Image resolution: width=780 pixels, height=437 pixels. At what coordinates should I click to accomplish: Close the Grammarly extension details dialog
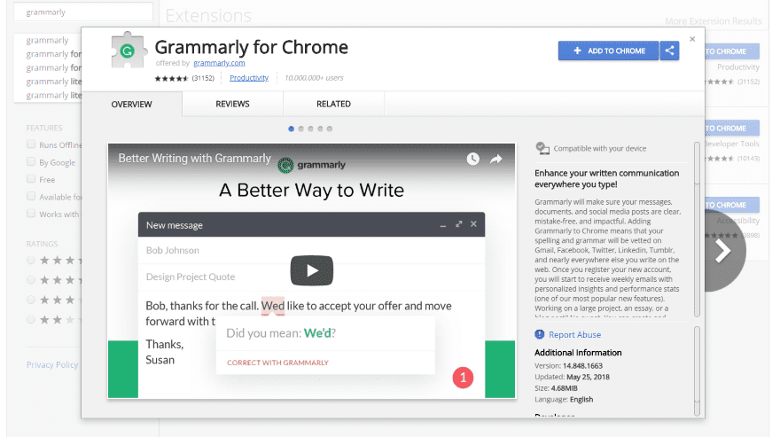pos(692,39)
